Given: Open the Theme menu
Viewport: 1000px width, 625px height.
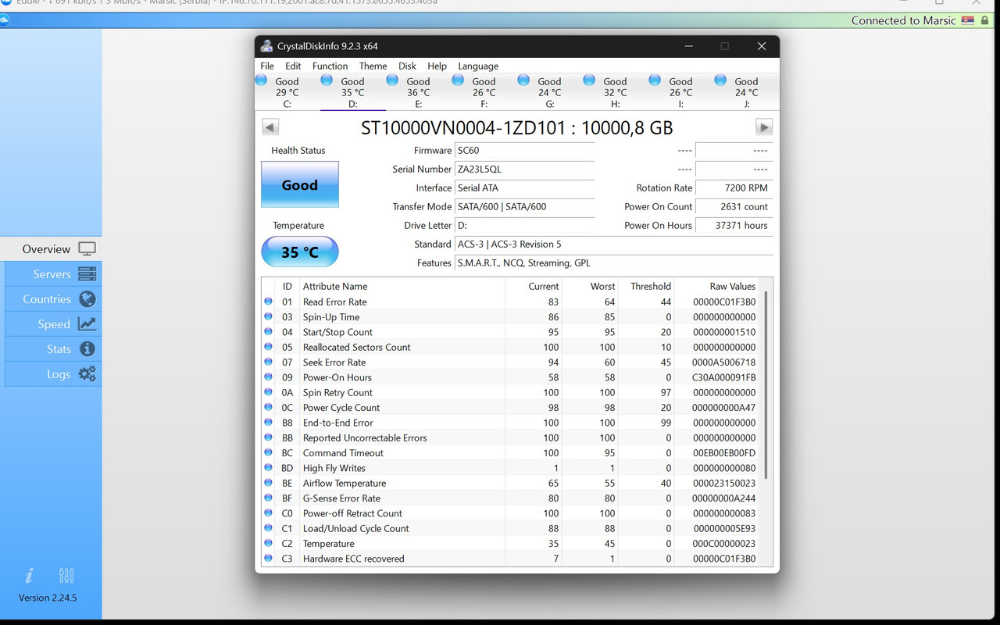Looking at the screenshot, I should [373, 66].
